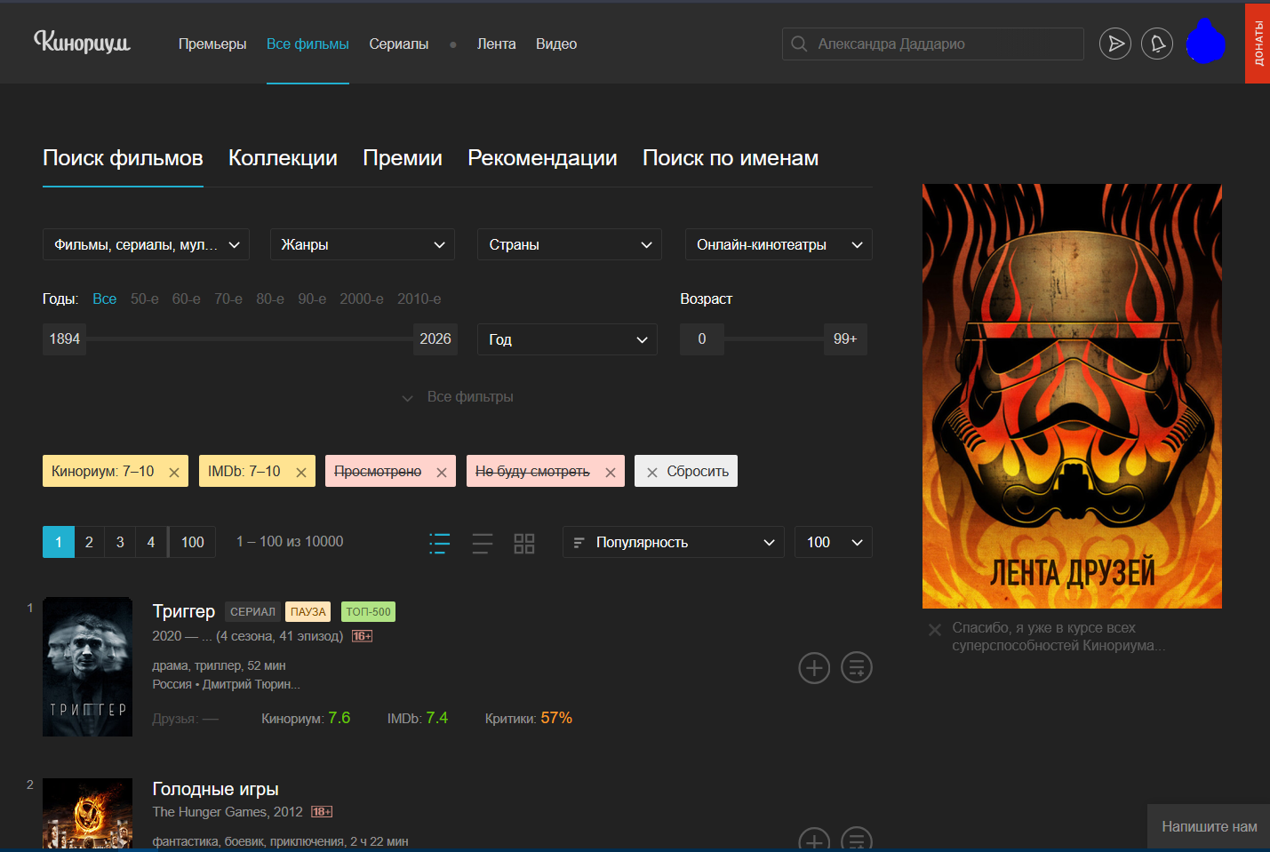The height and width of the screenshot is (852, 1270).
Task: Remove the Кинориум: 7–10 filter
Action: (x=174, y=472)
